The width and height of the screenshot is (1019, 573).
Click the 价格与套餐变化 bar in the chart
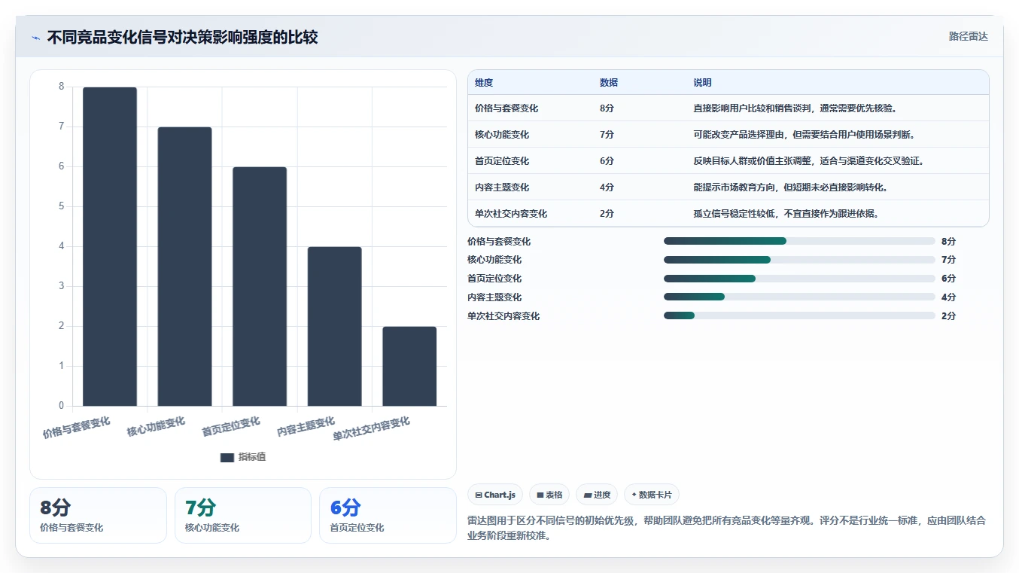110,246
